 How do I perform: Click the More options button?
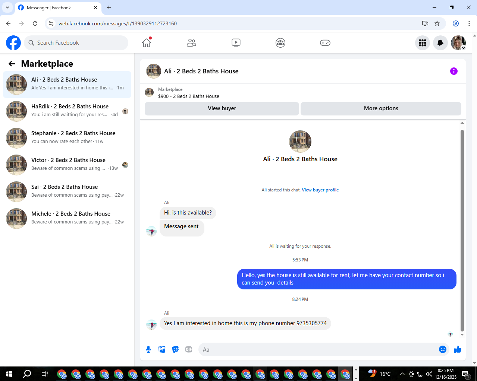click(x=381, y=108)
